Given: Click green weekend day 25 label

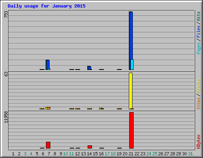Looking at the screenshot, I should point(155,154).
